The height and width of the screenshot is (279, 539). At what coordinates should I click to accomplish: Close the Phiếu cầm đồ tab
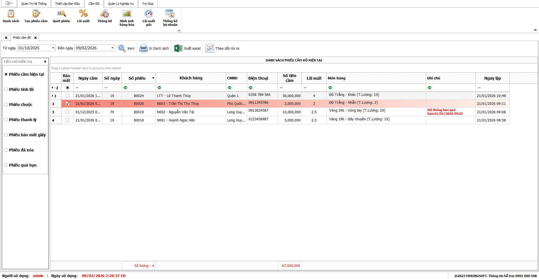(x=35, y=38)
